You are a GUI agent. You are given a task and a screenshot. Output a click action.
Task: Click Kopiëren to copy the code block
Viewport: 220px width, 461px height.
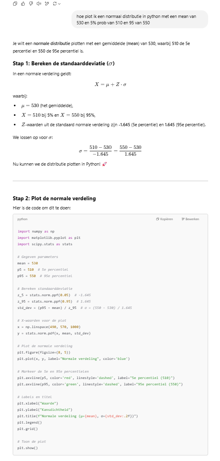[164, 219]
